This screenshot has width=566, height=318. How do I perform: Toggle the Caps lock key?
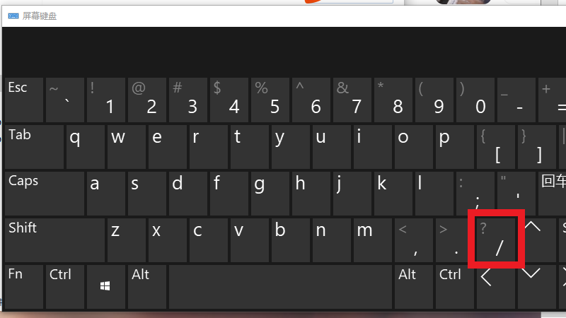click(x=45, y=194)
